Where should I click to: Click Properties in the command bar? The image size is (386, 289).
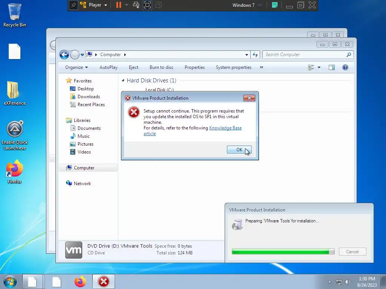(x=195, y=67)
